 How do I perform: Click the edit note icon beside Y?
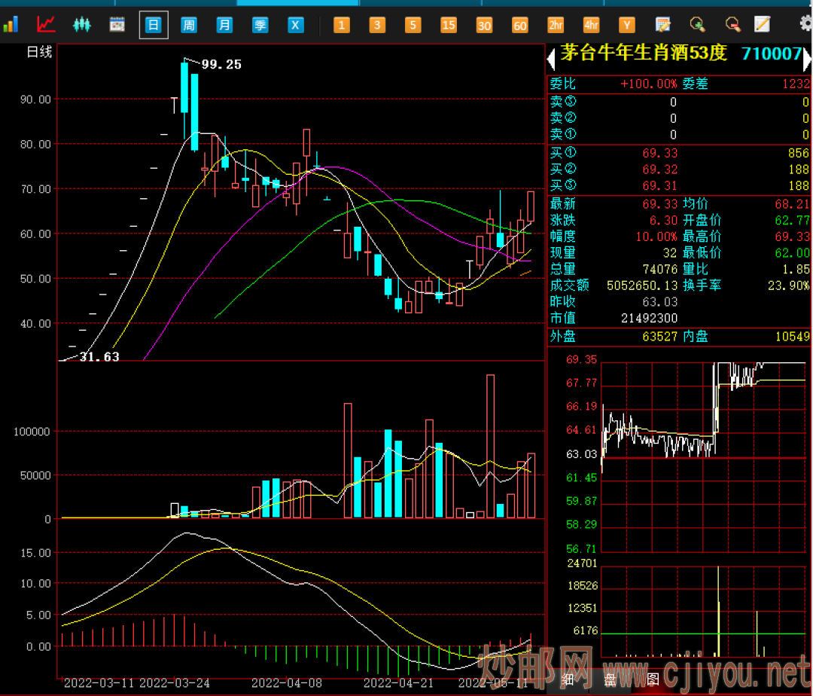point(662,25)
